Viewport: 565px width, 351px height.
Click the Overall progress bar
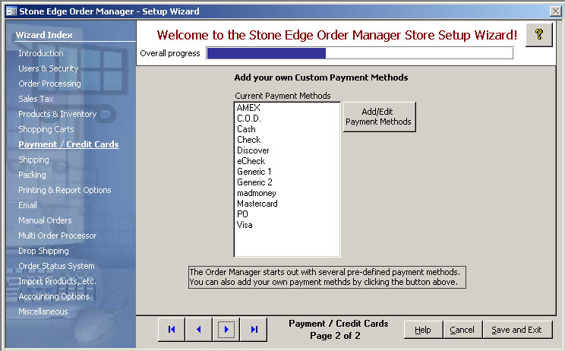[360, 53]
